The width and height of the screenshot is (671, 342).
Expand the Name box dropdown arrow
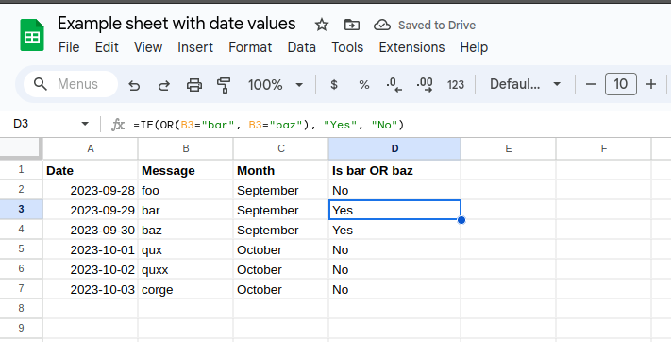pyautogui.click(x=85, y=124)
